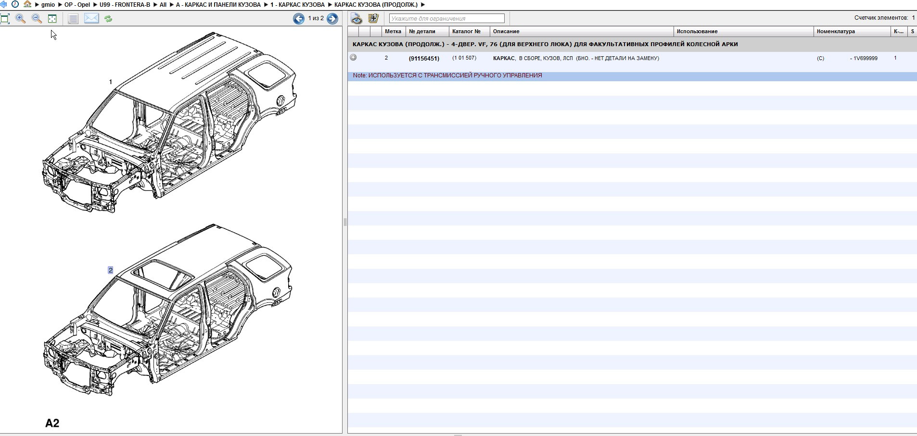This screenshot has height=436, width=917.
Task: Click the list icon in image toolbar
Action: coord(73,19)
